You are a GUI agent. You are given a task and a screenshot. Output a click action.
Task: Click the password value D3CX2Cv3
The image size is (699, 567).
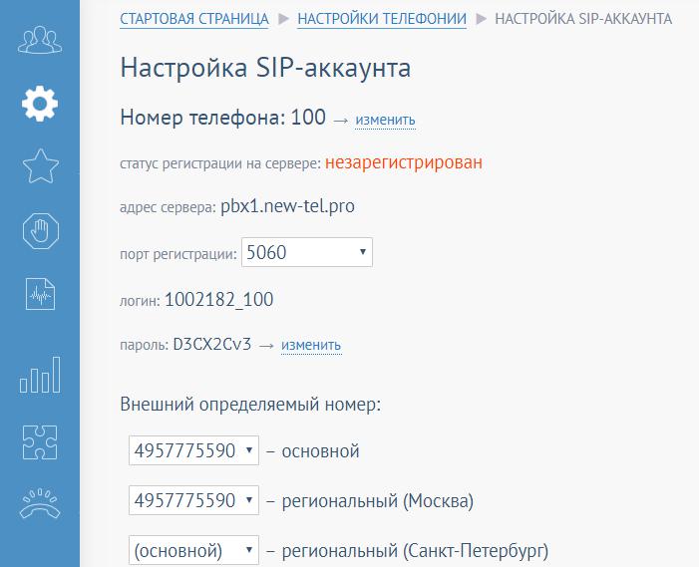pos(212,346)
